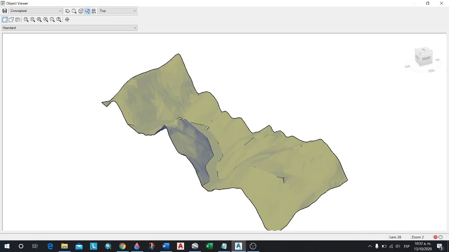Click the Lens 28 status text
The width and height of the screenshot is (449, 252).
[x=395, y=237]
